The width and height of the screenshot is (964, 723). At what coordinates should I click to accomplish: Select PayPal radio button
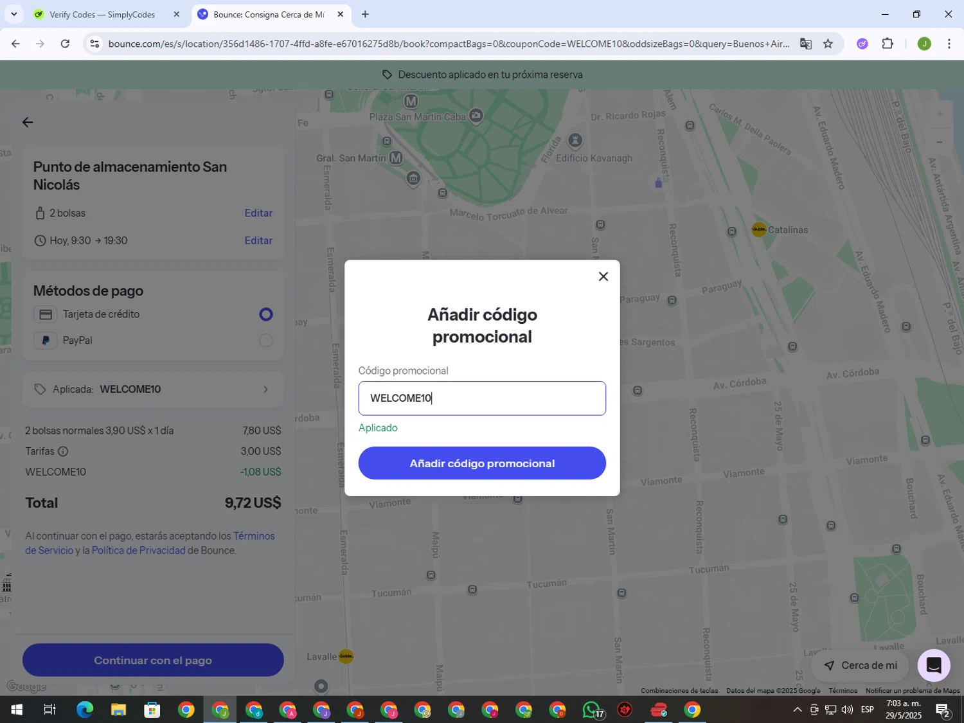tap(266, 341)
